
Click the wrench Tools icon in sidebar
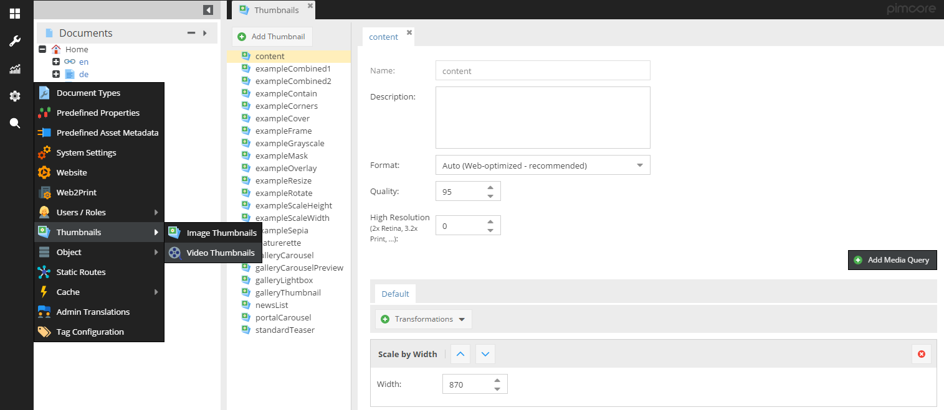(x=15, y=41)
